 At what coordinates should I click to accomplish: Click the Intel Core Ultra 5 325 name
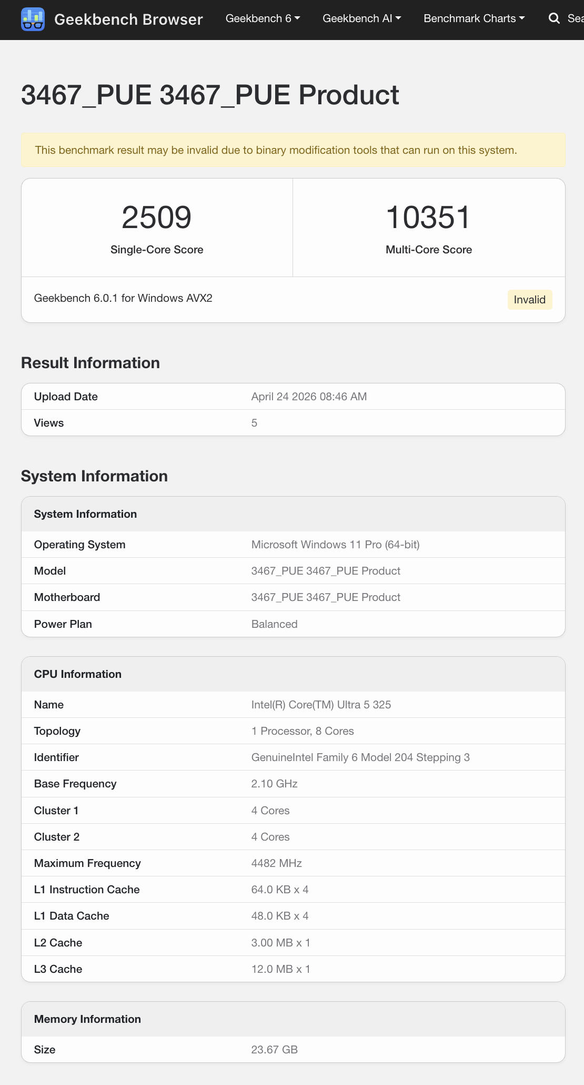(321, 705)
